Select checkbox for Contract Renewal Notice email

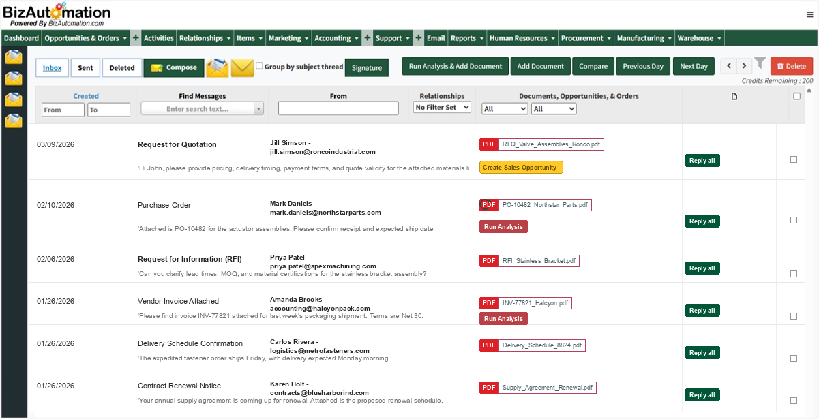point(793,401)
